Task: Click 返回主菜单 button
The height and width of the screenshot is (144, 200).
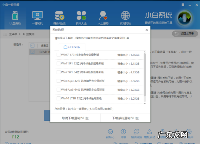Action: 185,34
